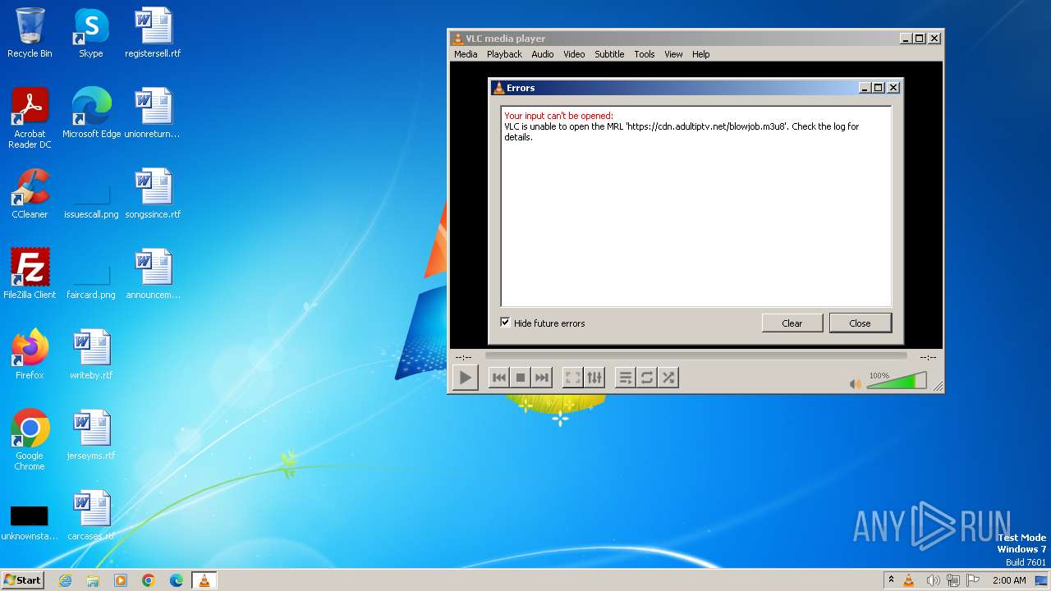
Task: Click the Close button in Errors
Action: coord(861,323)
